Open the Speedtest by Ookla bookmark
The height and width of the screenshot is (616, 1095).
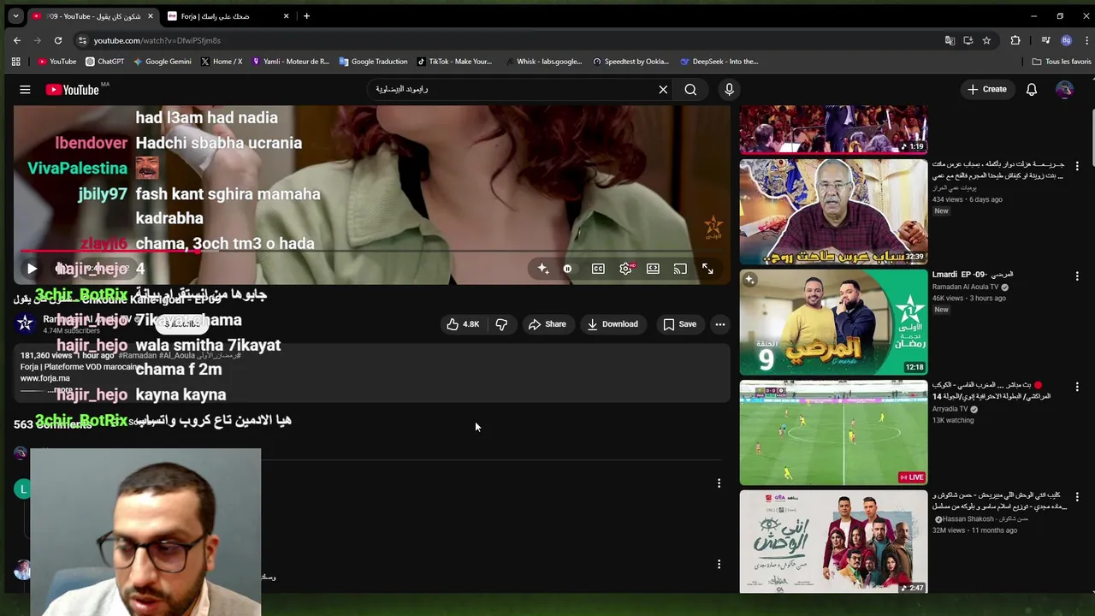[630, 62]
